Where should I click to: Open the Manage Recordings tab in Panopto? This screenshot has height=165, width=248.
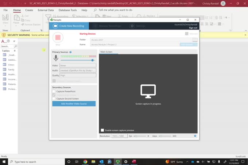107,26
